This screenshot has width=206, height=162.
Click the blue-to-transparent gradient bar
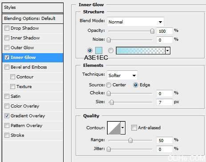point(141,50)
